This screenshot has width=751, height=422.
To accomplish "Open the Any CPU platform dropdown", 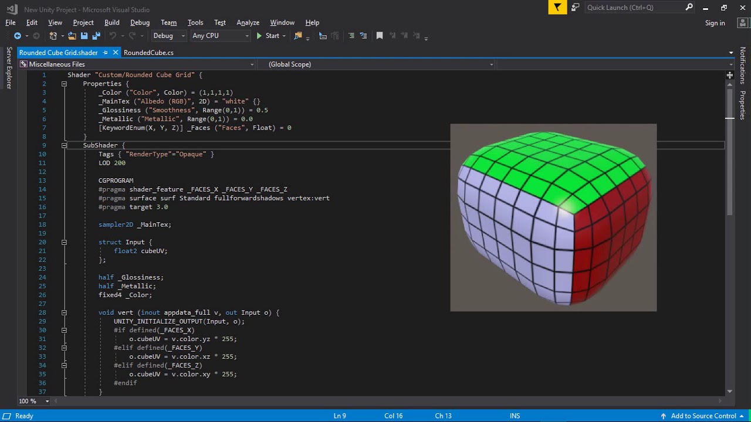I will click(221, 36).
